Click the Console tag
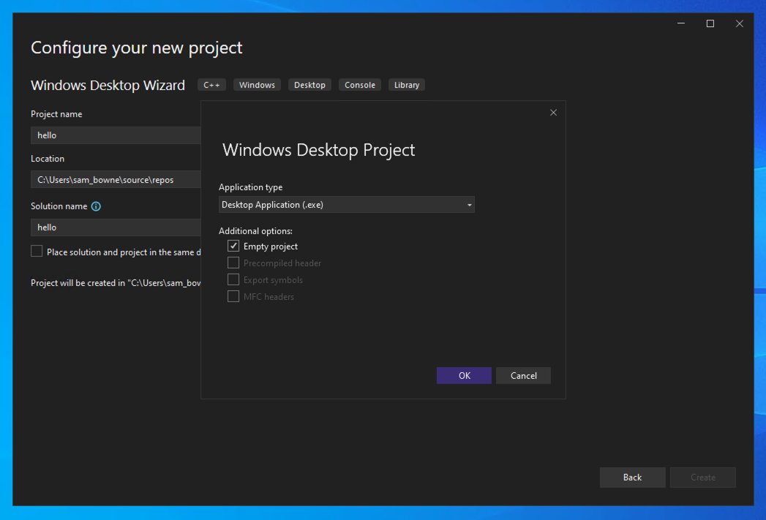This screenshot has height=520, width=766. click(360, 85)
